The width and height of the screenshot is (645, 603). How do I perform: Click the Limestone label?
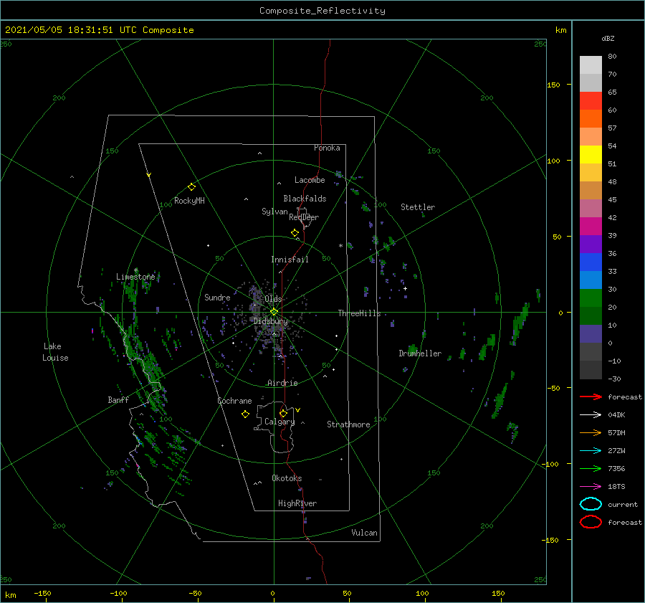click(135, 277)
